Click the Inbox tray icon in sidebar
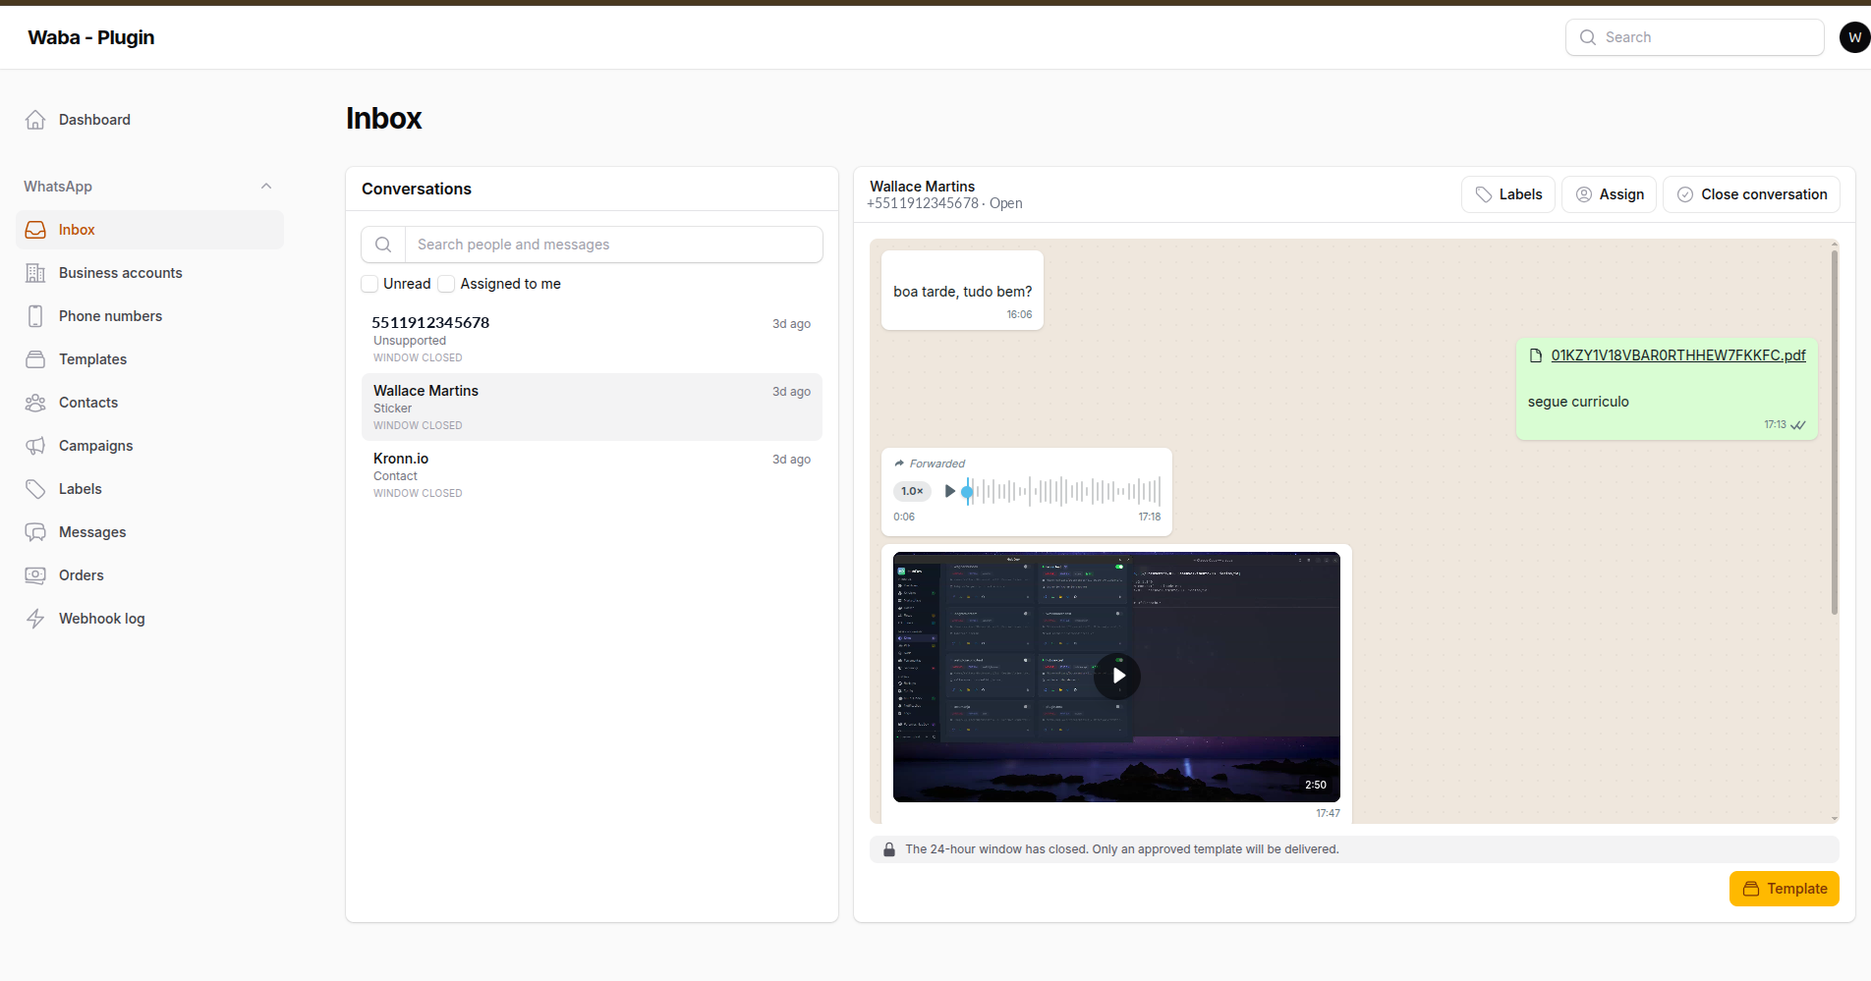The width and height of the screenshot is (1871, 981). coord(35,230)
